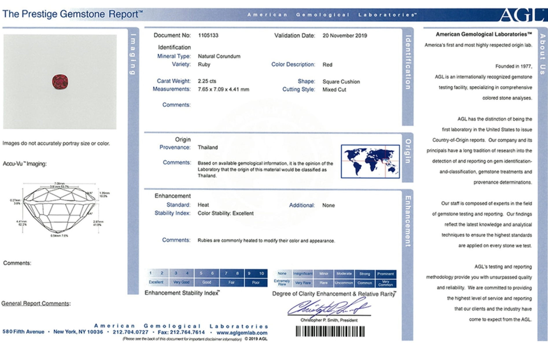Click the variety value Ruby

point(204,64)
